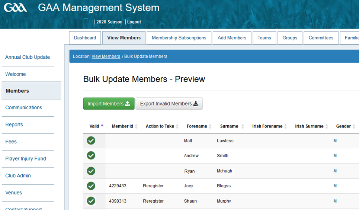Sort table by Action to Take column

coord(160,126)
